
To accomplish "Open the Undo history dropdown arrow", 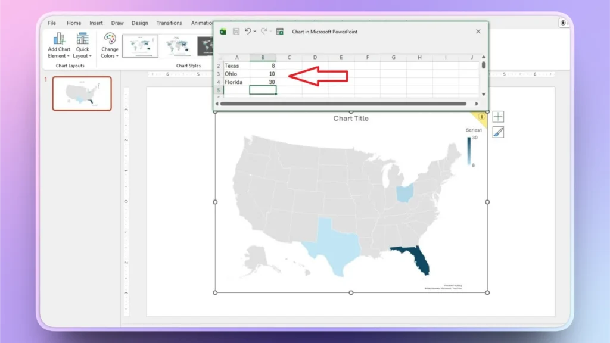I will [255, 32].
